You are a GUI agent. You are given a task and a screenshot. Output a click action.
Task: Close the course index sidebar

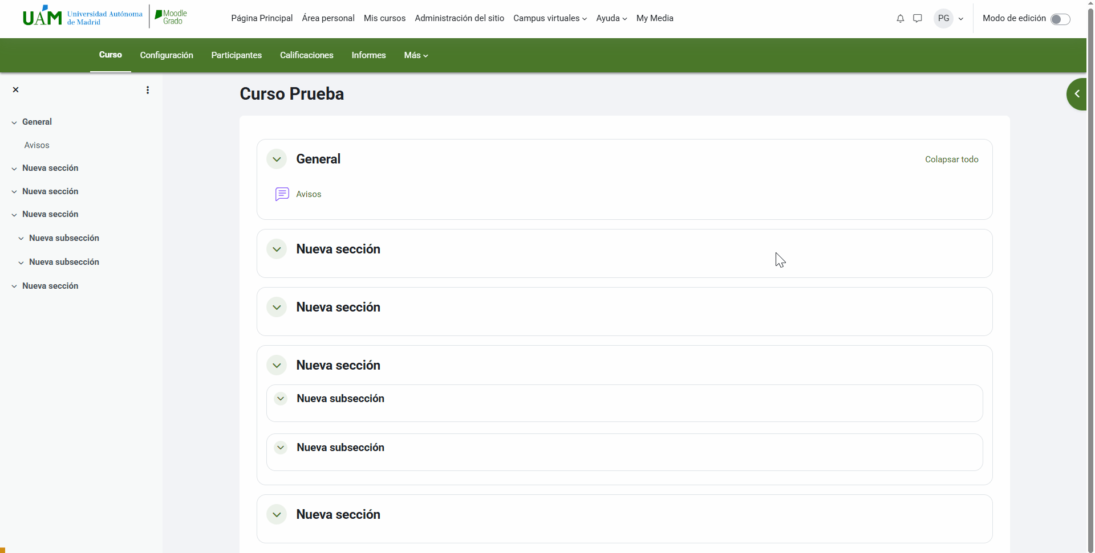(16, 90)
